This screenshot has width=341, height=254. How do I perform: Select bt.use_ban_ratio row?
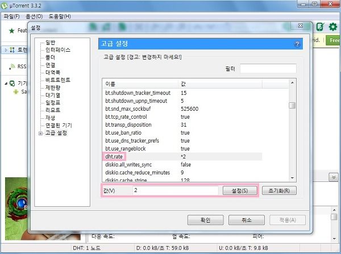click(x=182, y=133)
